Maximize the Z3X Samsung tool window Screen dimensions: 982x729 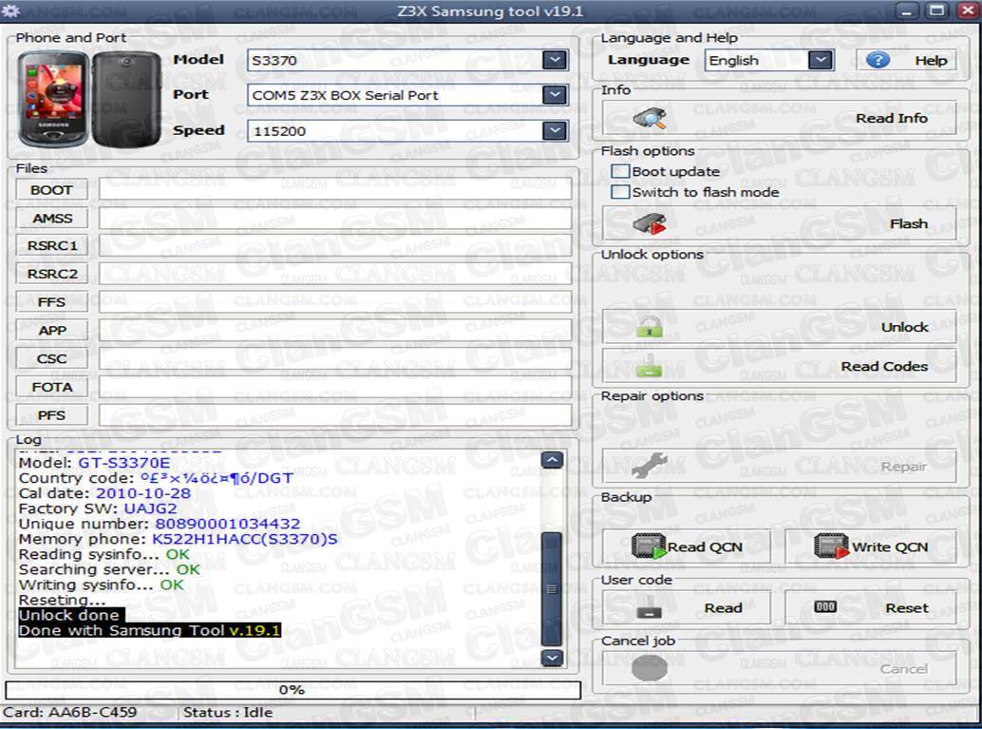(x=937, y=10)
